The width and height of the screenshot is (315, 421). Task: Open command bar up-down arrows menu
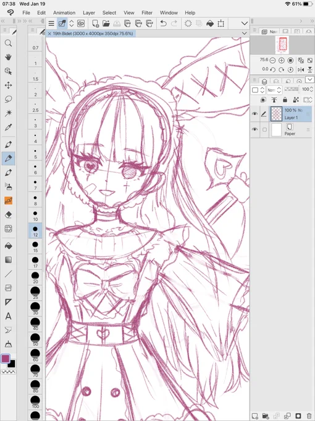pyautogui.click(x=72, y=24)
